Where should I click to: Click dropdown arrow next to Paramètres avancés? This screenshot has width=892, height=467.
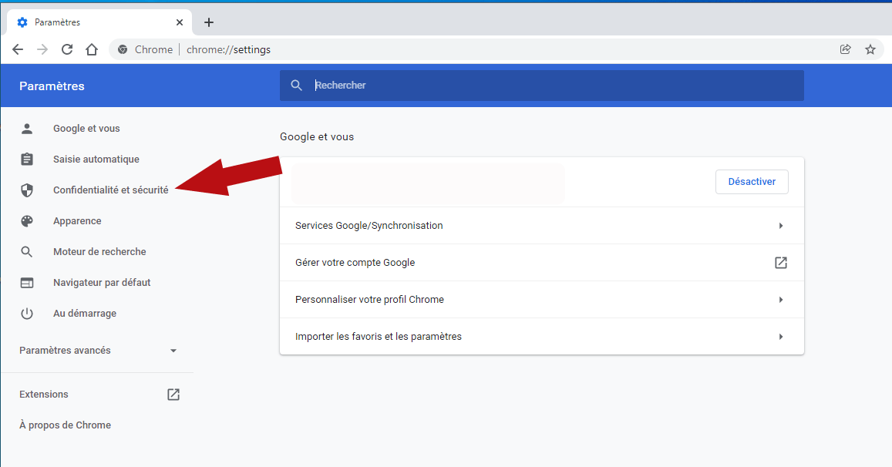173,351
